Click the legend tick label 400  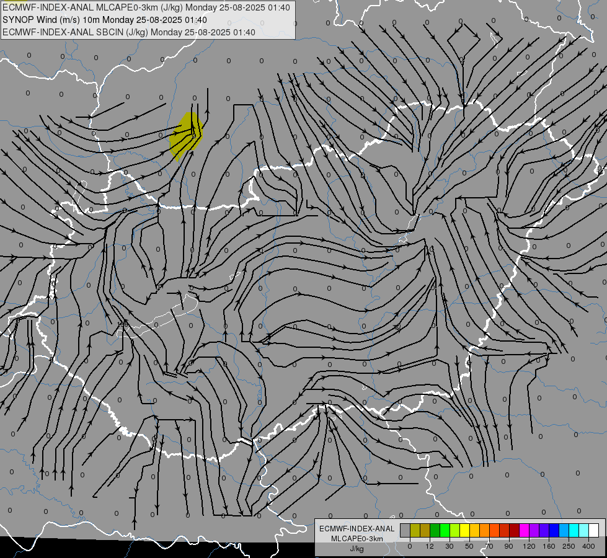(x=588, y=546)
